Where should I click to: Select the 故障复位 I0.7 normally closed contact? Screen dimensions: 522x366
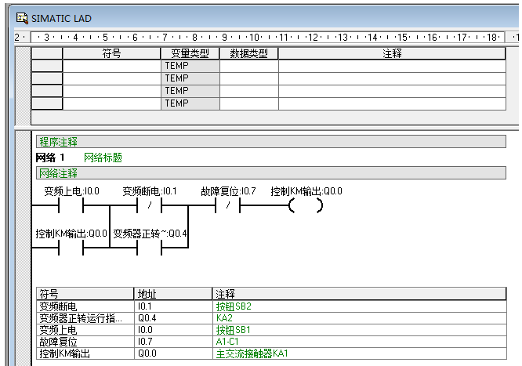tap(227, 206)
